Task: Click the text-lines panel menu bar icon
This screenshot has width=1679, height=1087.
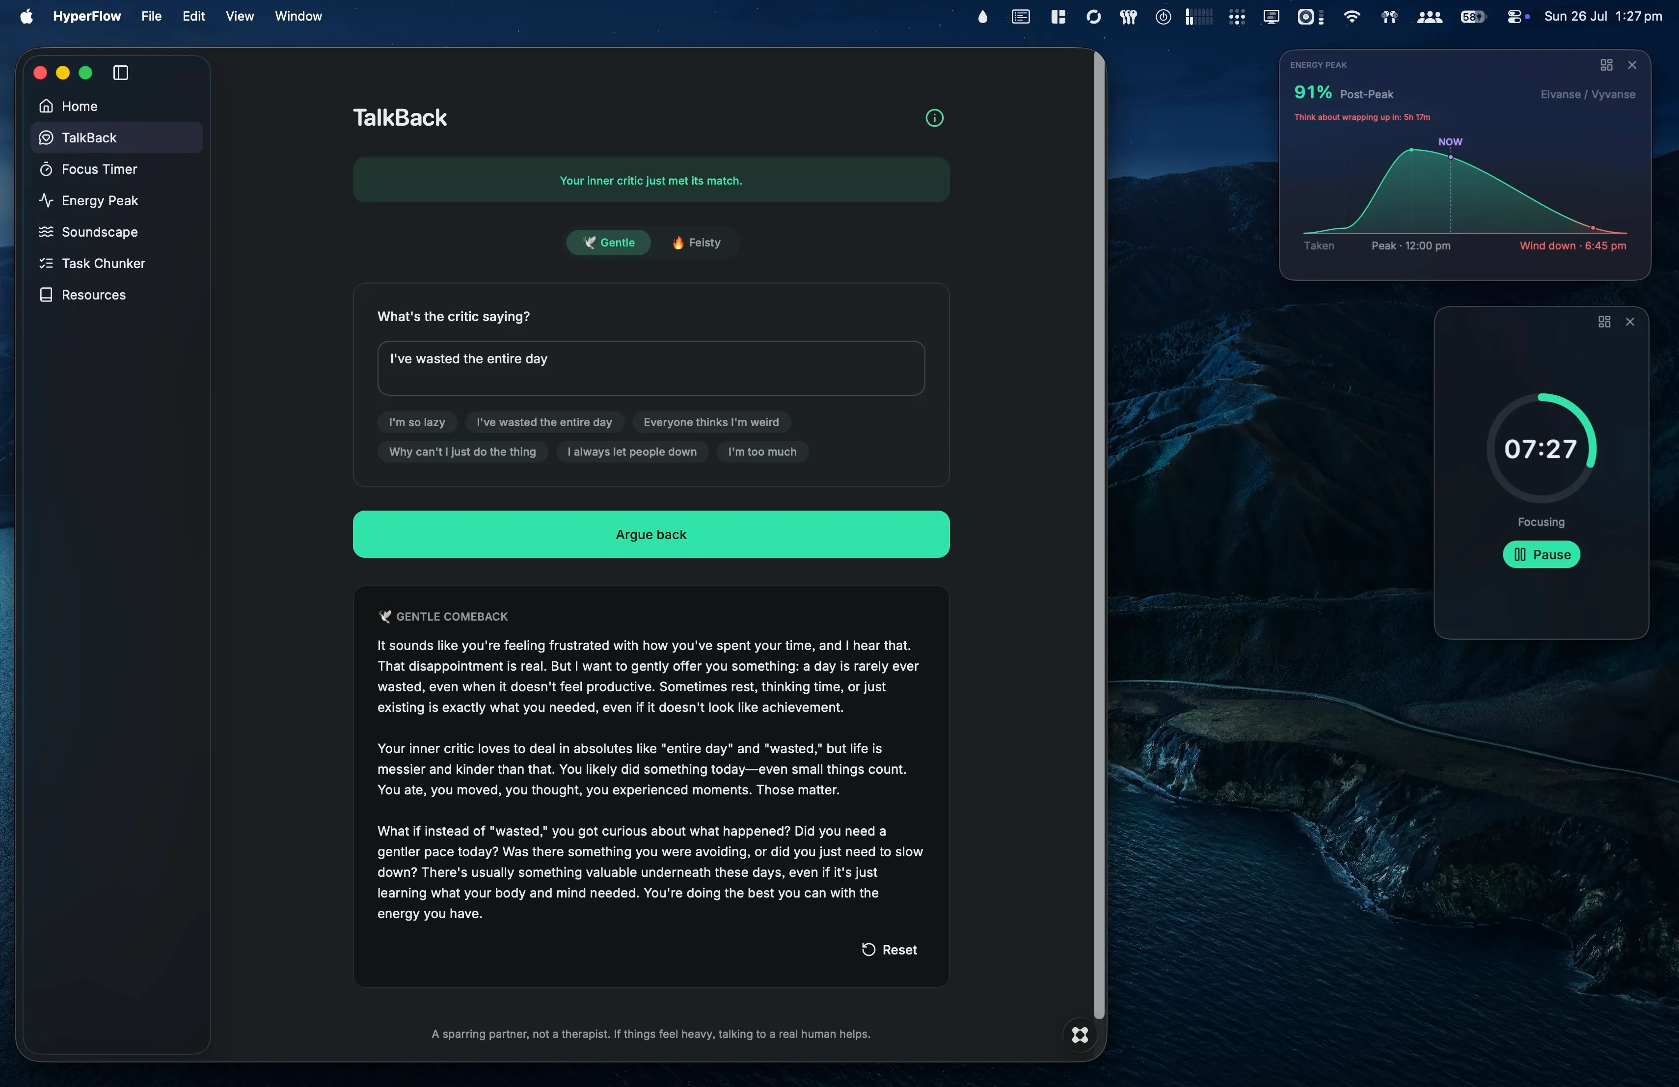Action: (x=1020, y=16)
